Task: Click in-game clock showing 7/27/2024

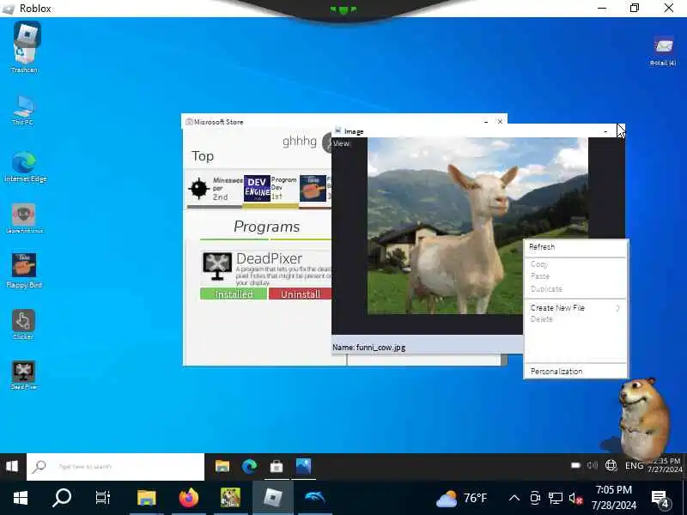Action: point(664,465)
